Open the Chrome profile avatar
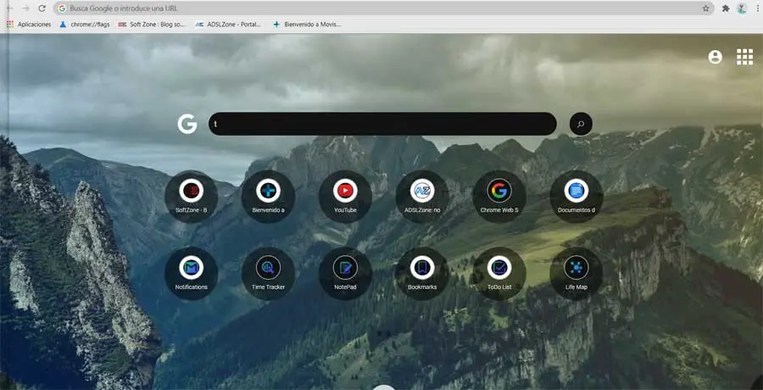This screenshot has height=390, width=763. pos(742,8)
